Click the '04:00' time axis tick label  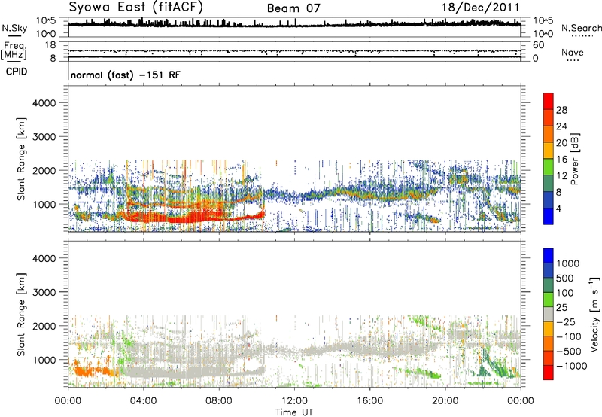[x=143, y=401]
